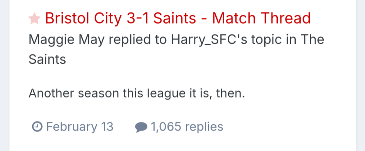Open the Bristol City 3-1 Saints match thread
Image resolution: width=365 pixels, height=151 pixels.
(x=177, y=18)
